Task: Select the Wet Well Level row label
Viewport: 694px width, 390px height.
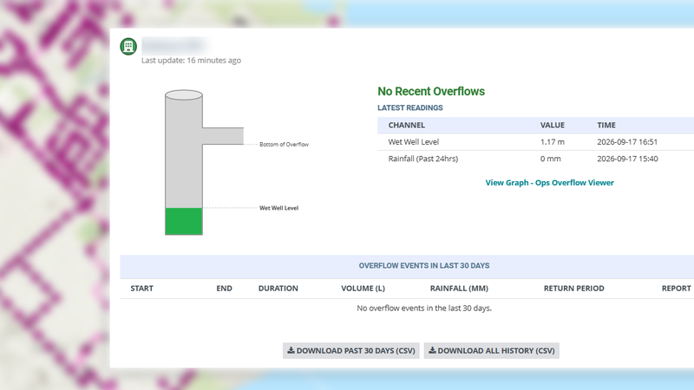Action: tap(414, 142)
